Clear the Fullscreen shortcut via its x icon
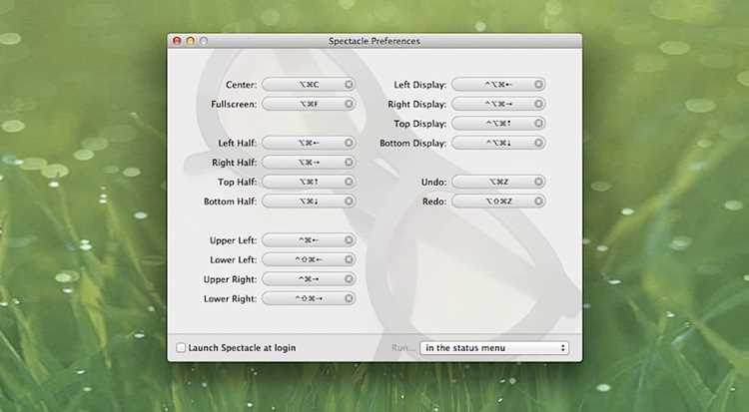The width and height of the screenshot is (749, 412). coord(349,104)
